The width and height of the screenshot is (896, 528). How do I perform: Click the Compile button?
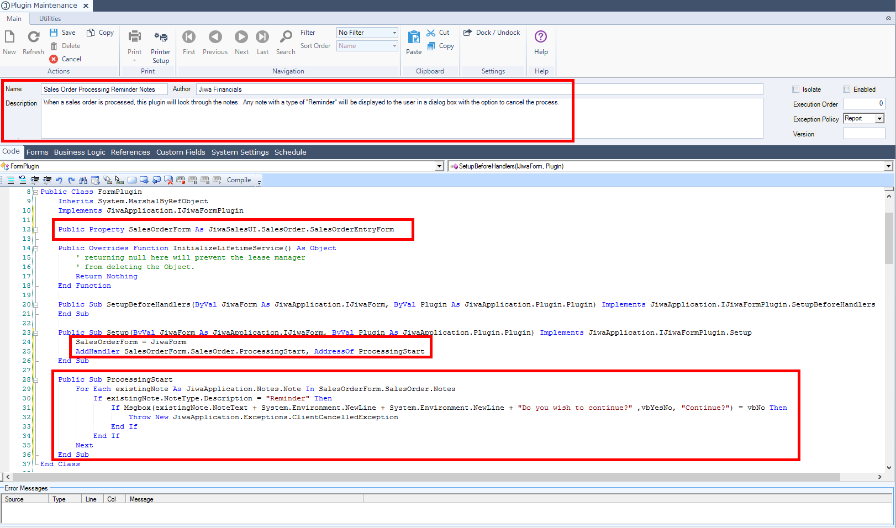(239, 180)
